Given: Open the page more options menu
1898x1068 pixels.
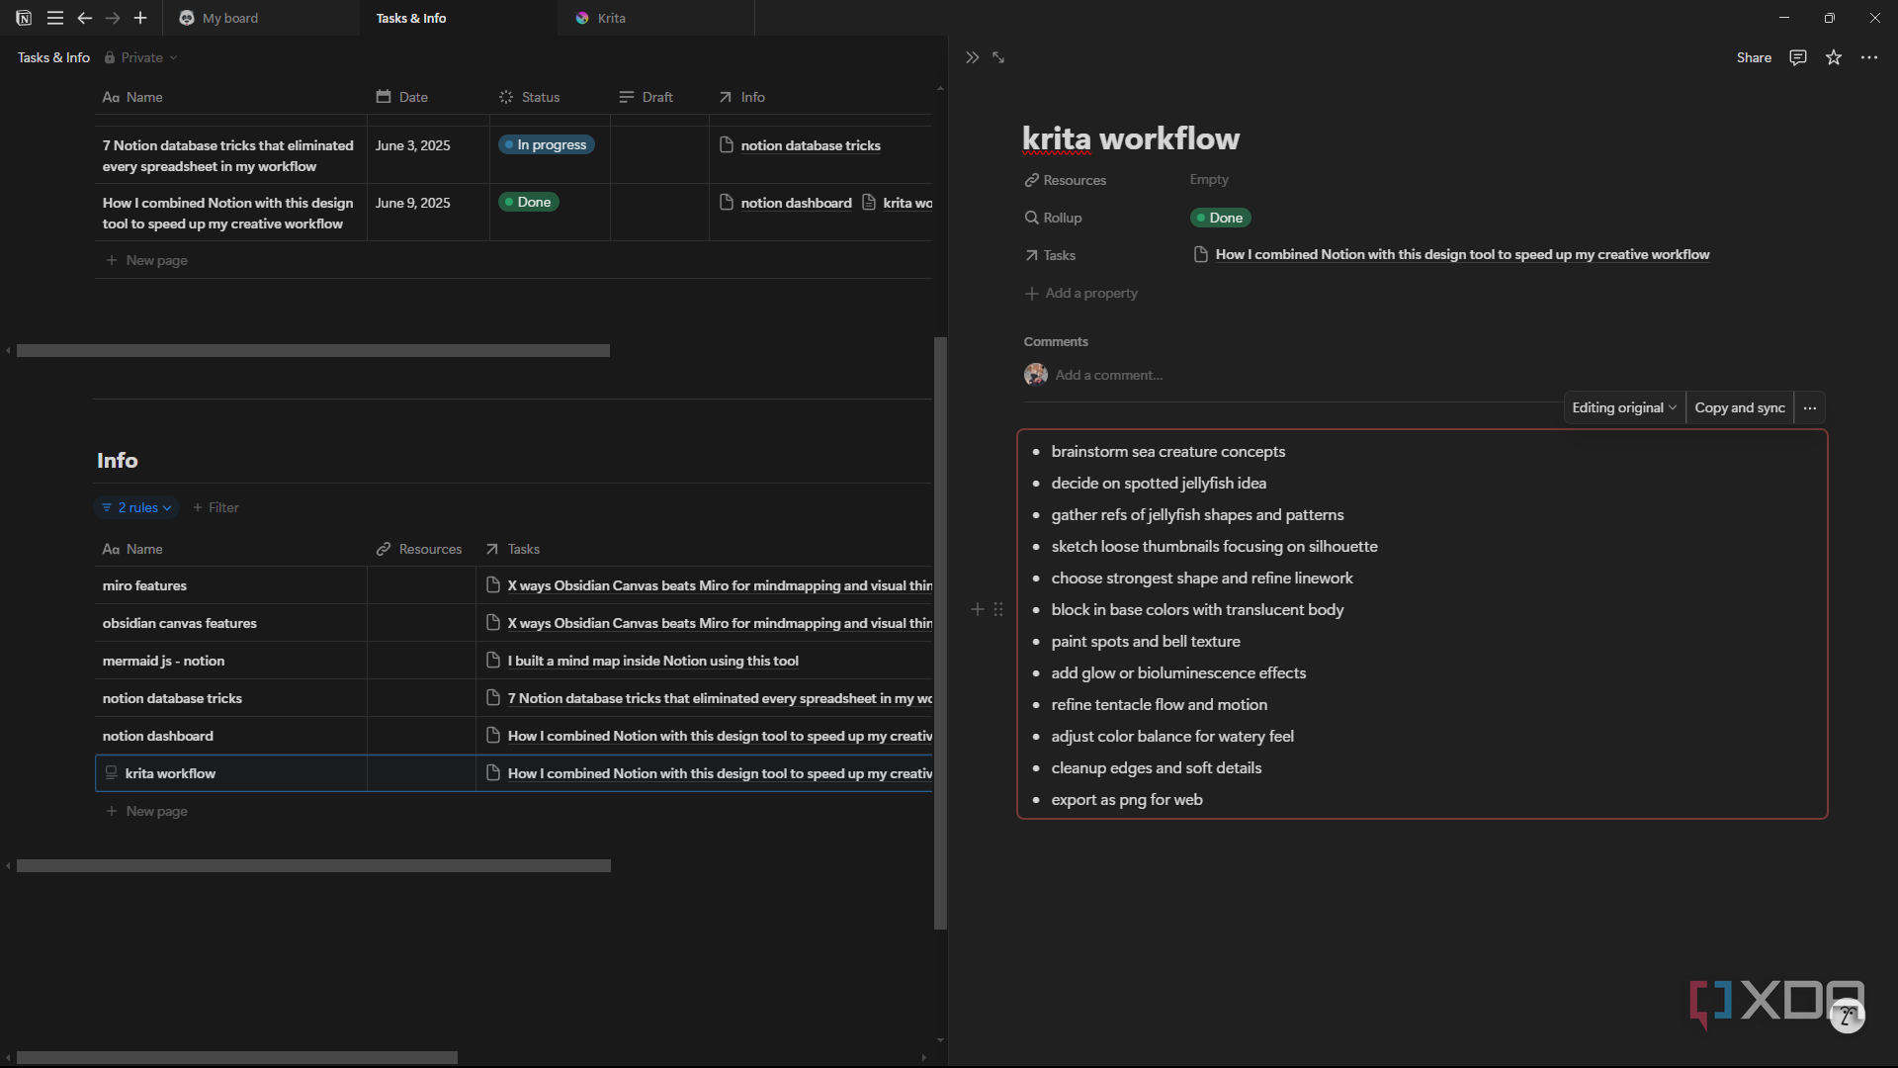Looking at the screenshot, I should (1869, 57).
